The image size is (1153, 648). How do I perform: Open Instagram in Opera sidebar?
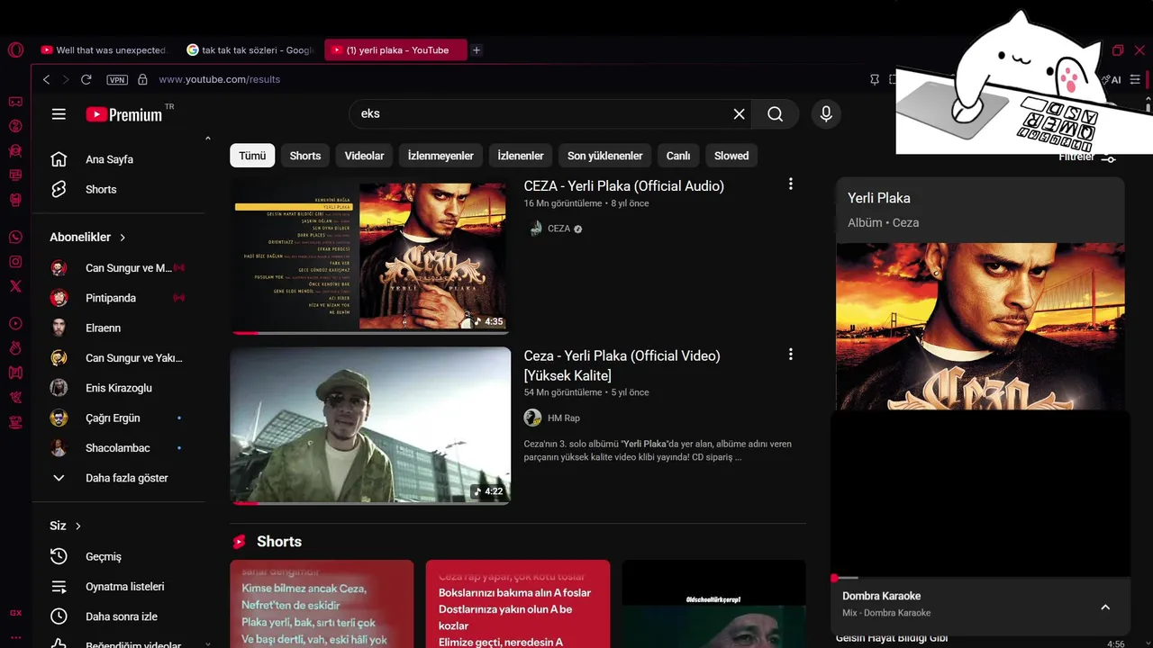tap(15, 262)
